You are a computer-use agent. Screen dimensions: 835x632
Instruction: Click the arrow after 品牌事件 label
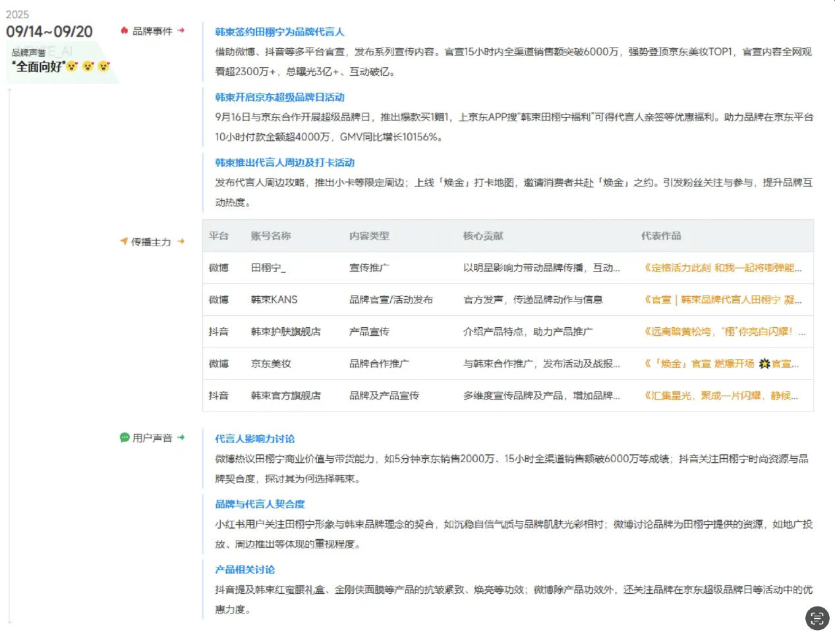pyautogui.click(x=181, y=30)
